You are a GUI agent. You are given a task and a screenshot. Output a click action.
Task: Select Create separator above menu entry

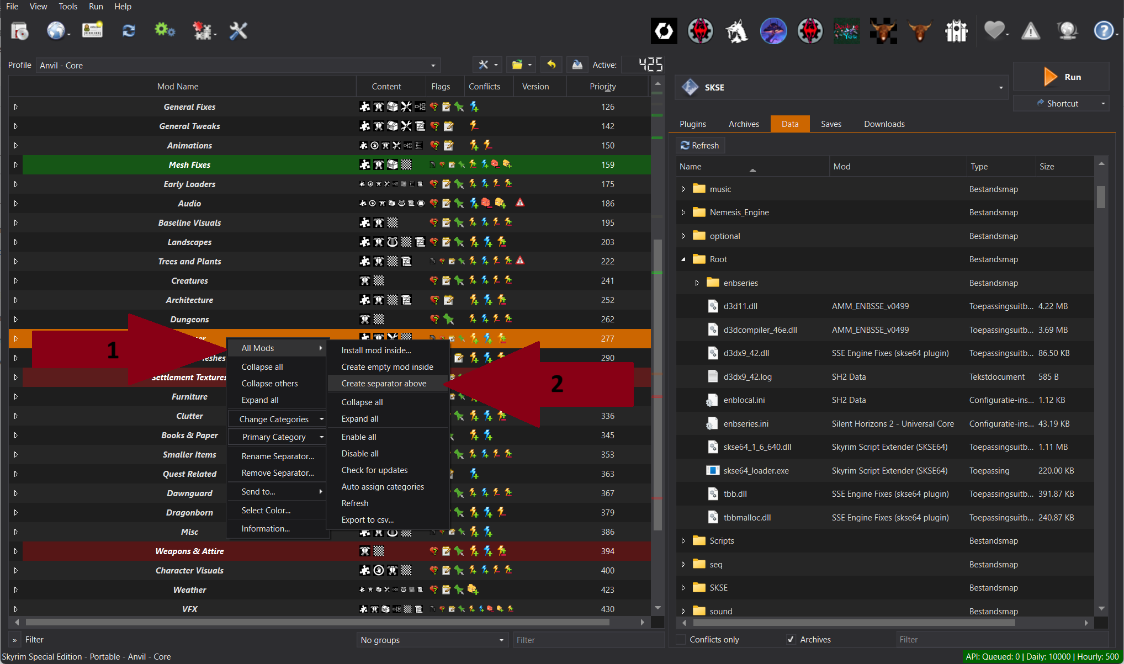click(x=384, y=384)
